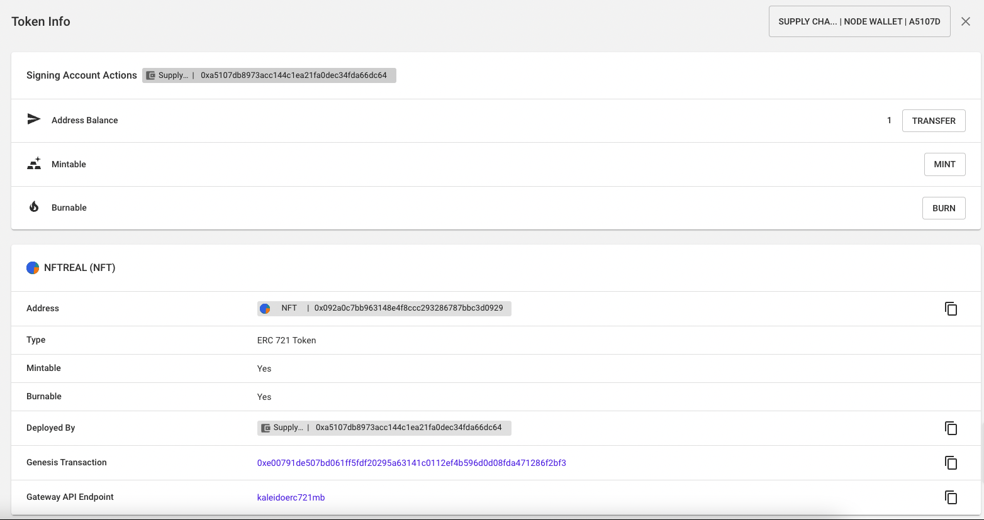984x520 pixels.
Task: Click the token icon in Address chip
Action: pyautogui.click(x=265, y=308)
